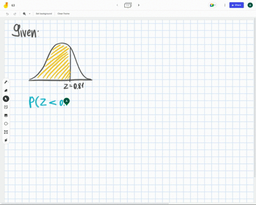Click the Jamboard logo icon
256x205 pixels.
click(x=6, y=5)
